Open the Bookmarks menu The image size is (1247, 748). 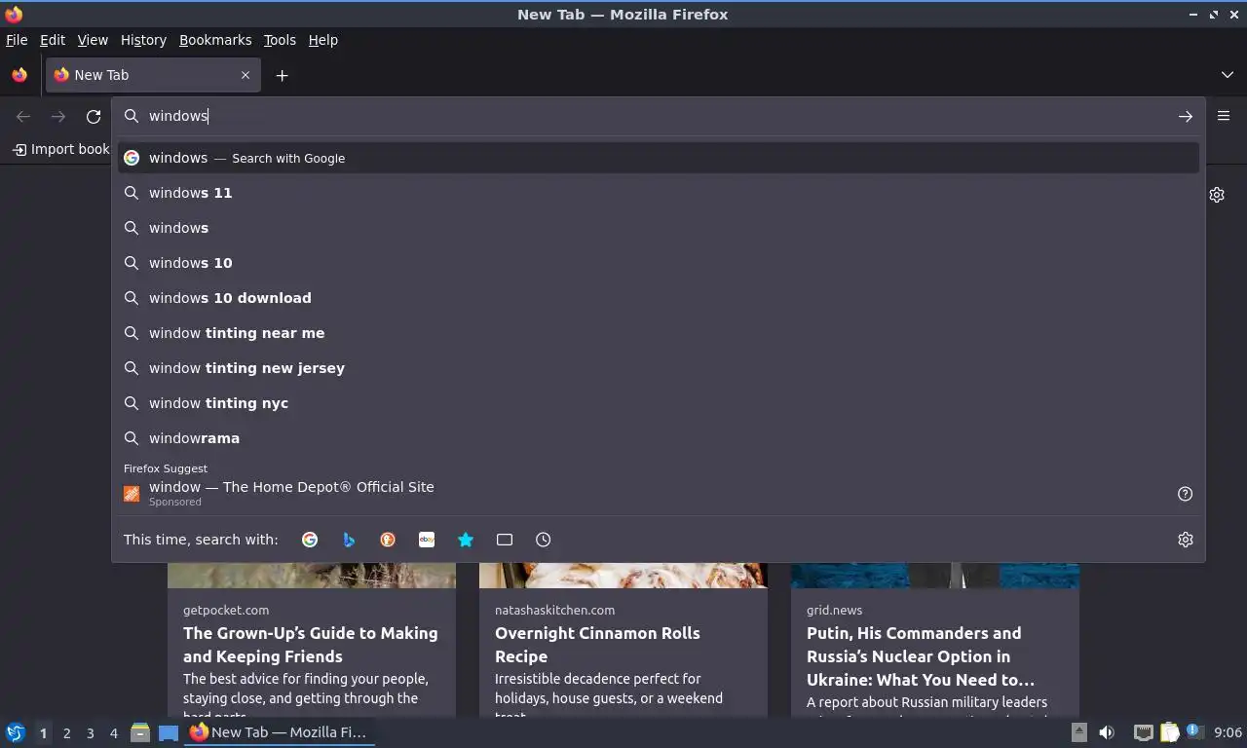(x=215, y=40)
